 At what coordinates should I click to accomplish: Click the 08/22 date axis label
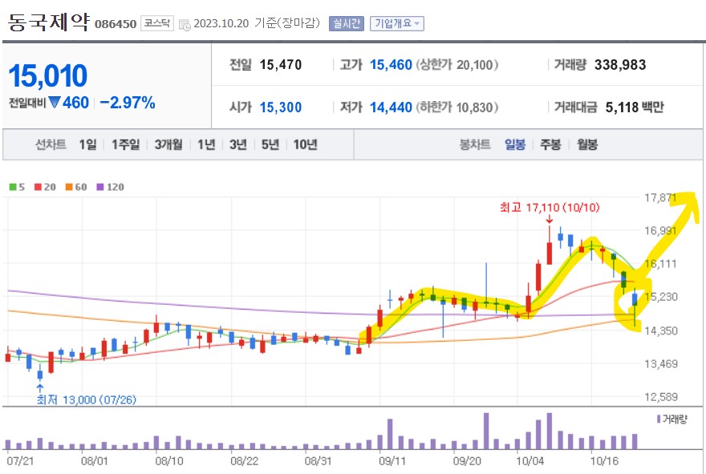(244, 461)
